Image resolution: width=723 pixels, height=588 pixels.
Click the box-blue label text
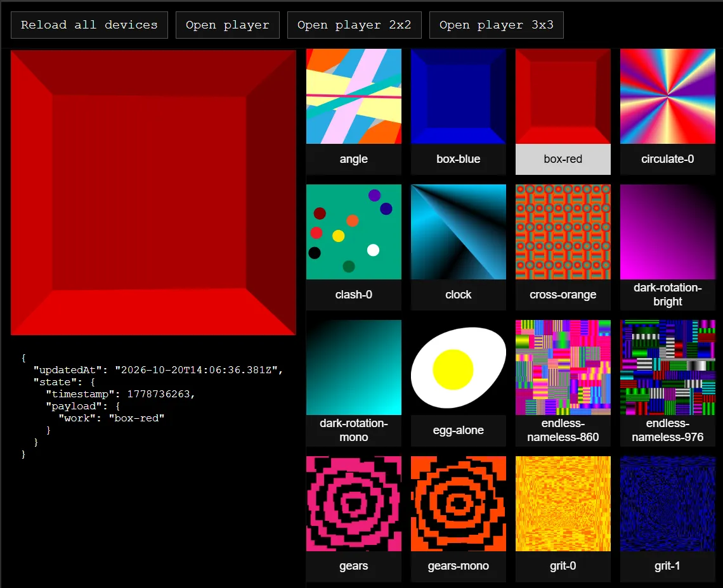pyautogui.click(x=459, y=159)
